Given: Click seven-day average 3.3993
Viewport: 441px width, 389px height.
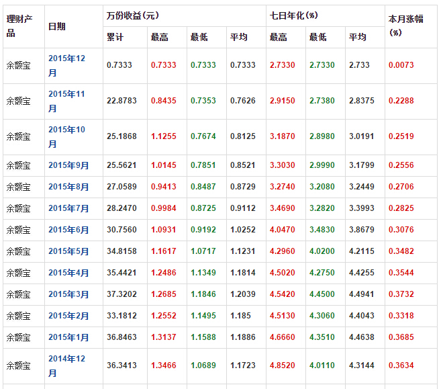Looking at the screenshot, I should tap(362, 208).
